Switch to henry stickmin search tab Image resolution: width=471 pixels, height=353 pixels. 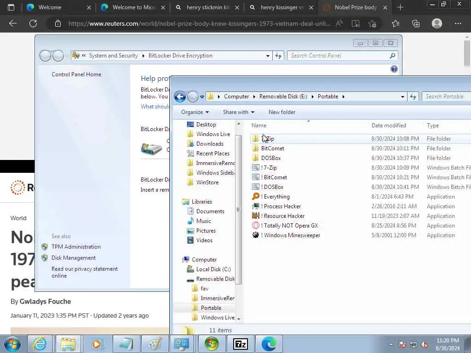tap(207, 7)
